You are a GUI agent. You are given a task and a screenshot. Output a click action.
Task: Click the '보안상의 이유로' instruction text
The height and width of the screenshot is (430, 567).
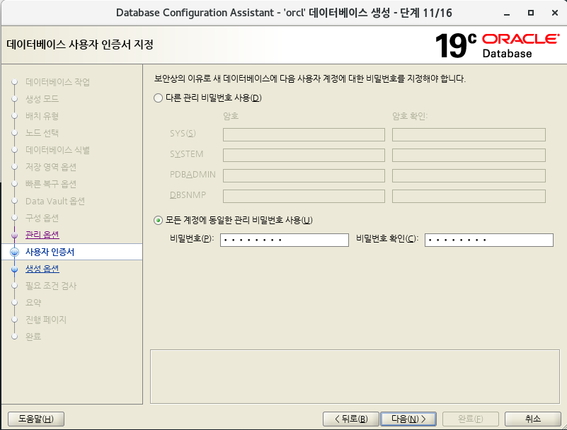pos(309,79)
